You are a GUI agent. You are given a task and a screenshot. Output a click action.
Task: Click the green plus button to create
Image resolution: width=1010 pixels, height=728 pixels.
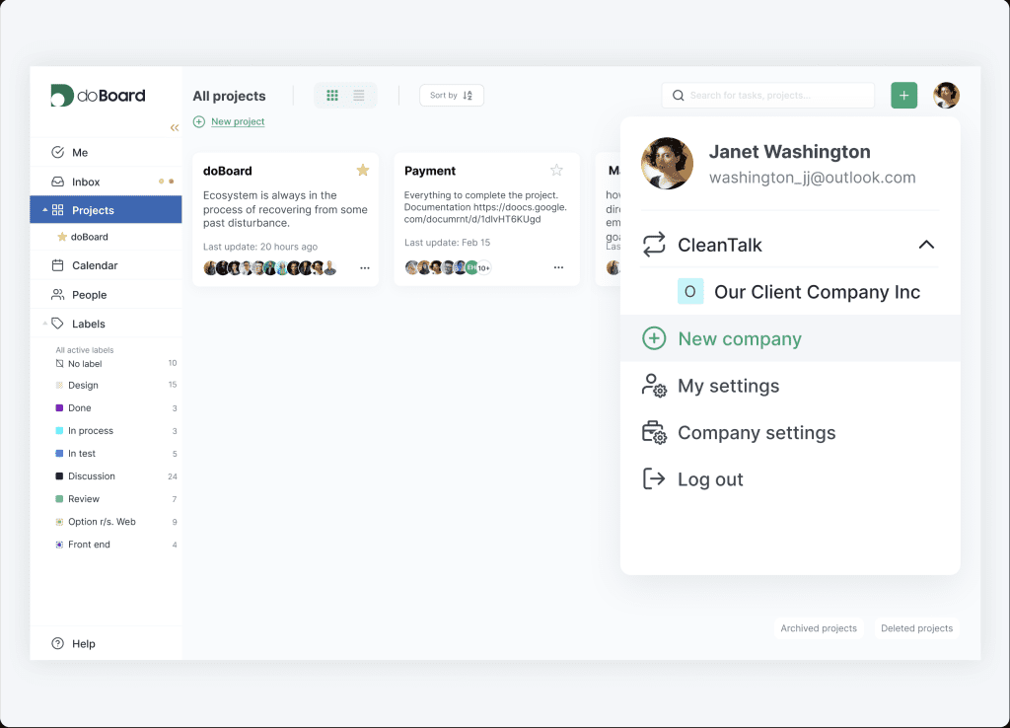coord(903,95)
